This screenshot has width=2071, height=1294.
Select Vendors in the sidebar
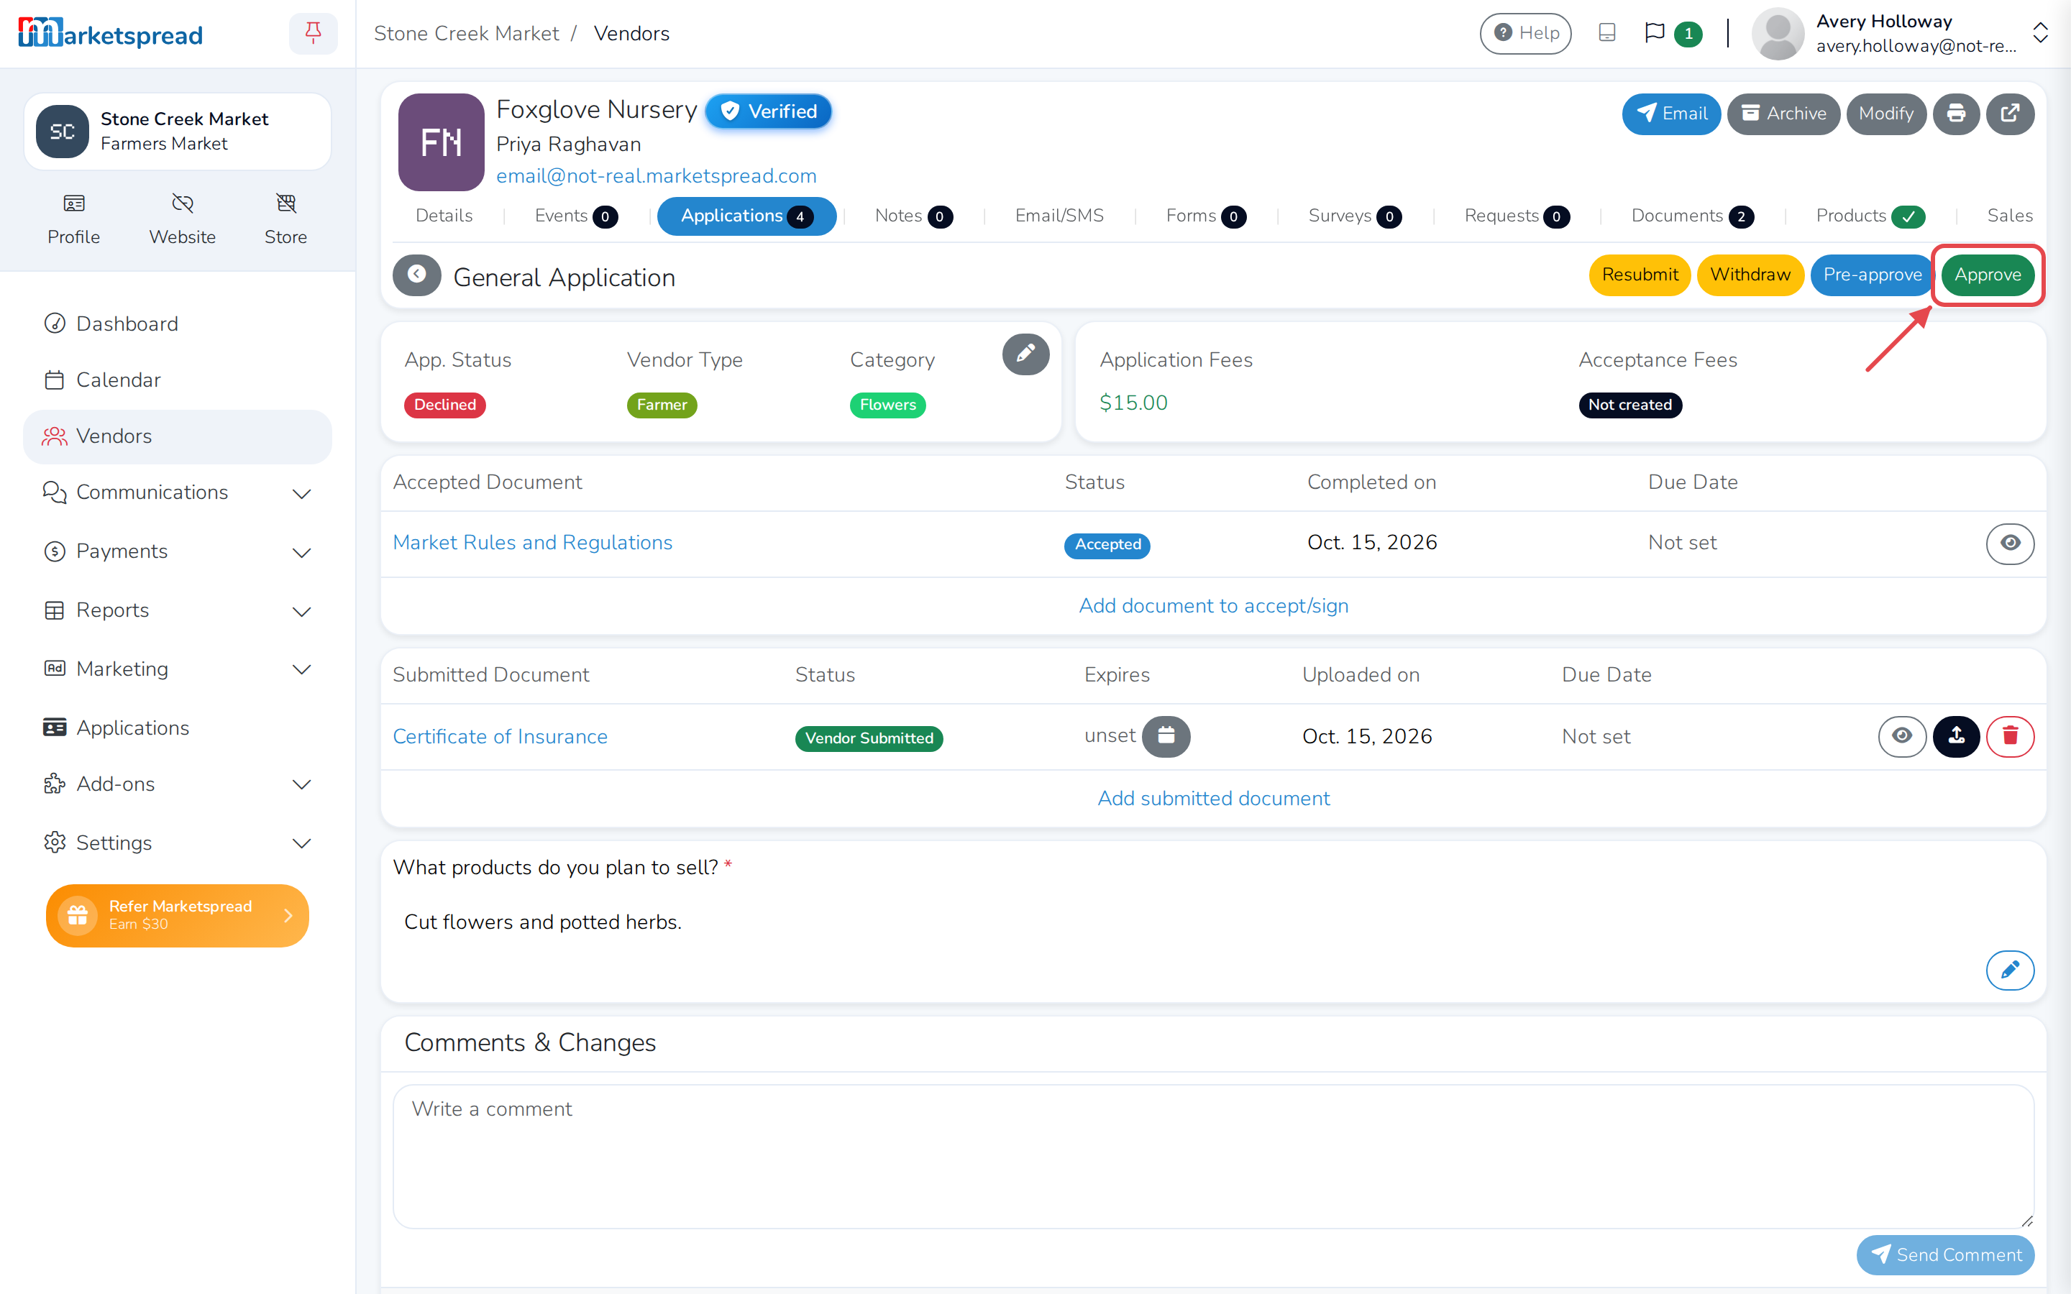tap(177, 436)
